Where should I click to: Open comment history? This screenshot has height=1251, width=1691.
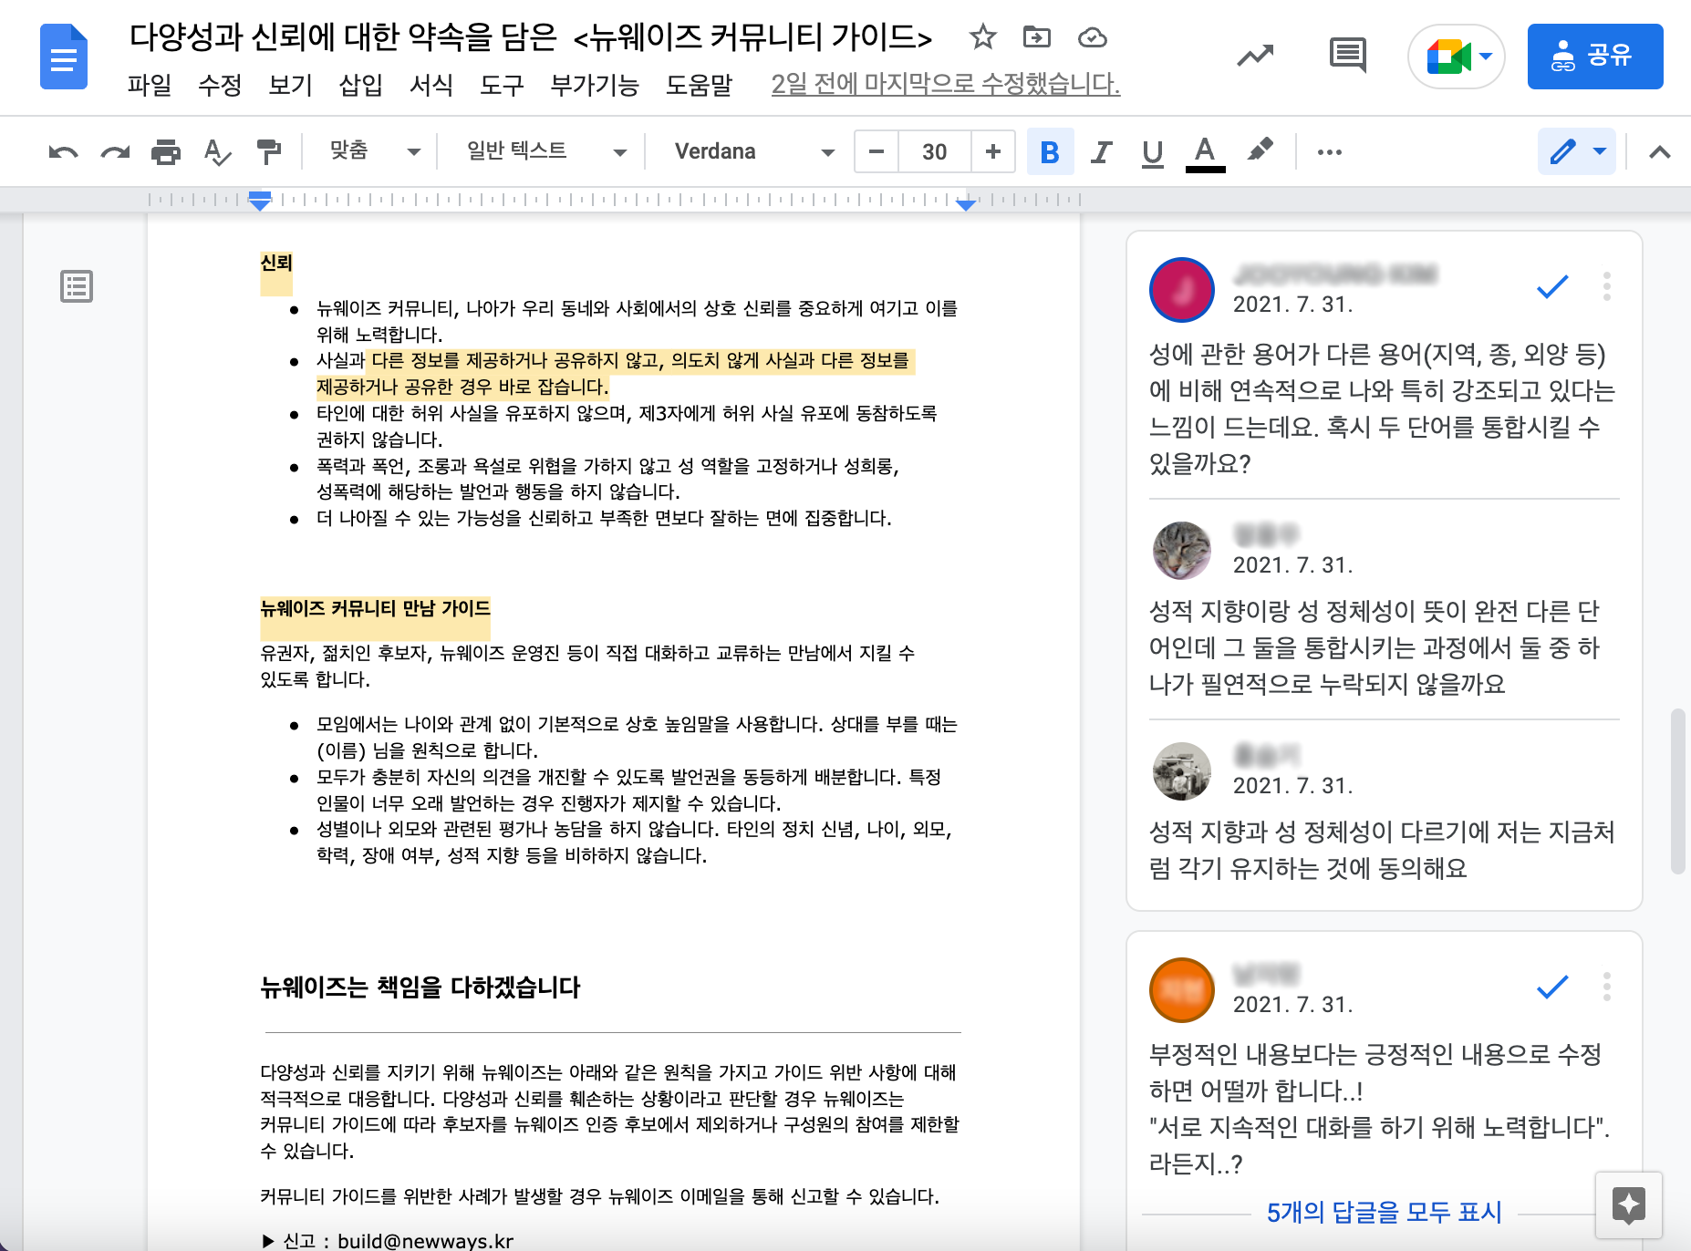pyautogui.click(x=1347, y=57)
